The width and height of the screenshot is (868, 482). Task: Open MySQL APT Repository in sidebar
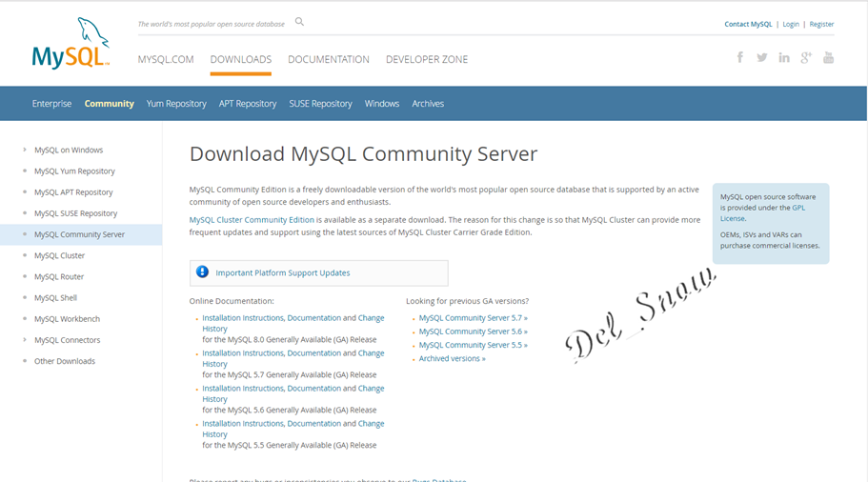click(x=73, y=192)
